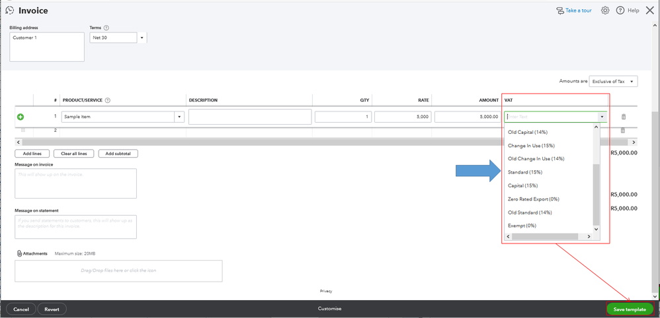Click the VAT list scroll left arrow
This screenshot has height=318, width=660.
click(508, 237)
